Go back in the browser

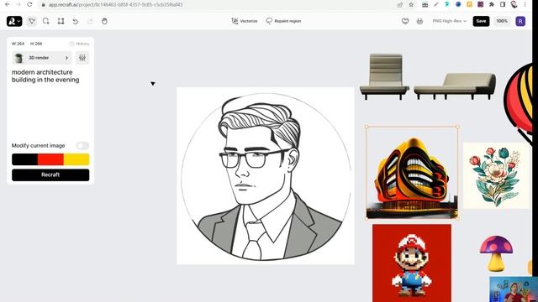point(8,4)
